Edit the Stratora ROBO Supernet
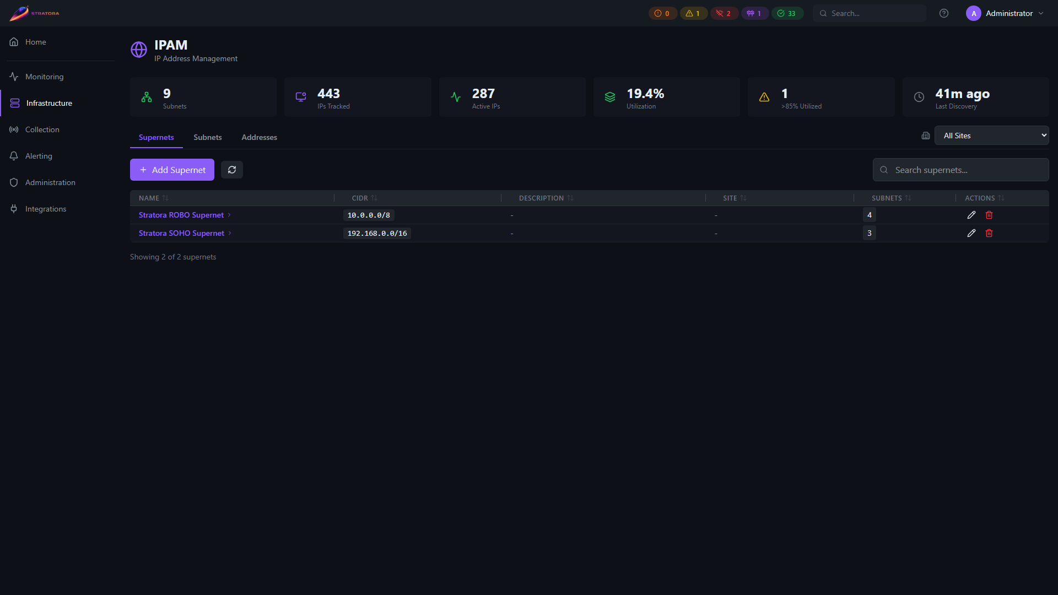Image resolution: width=1058 pixels, height=595 pixels. [971, 215]
